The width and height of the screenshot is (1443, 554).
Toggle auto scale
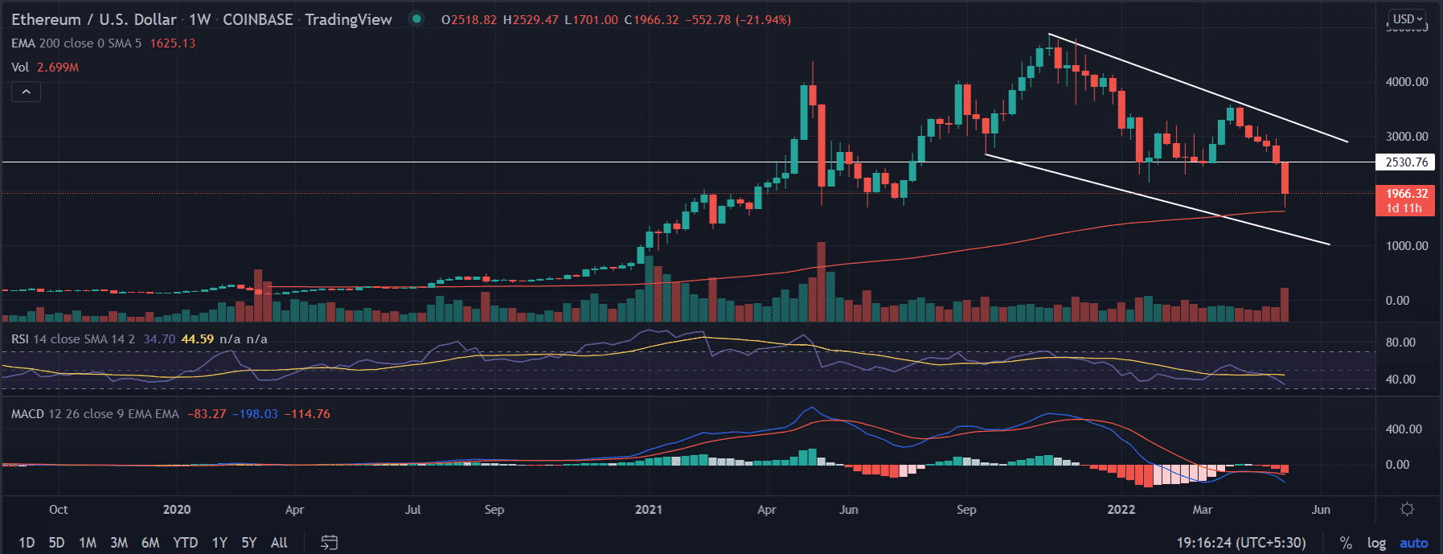[x=1413, y=543]
